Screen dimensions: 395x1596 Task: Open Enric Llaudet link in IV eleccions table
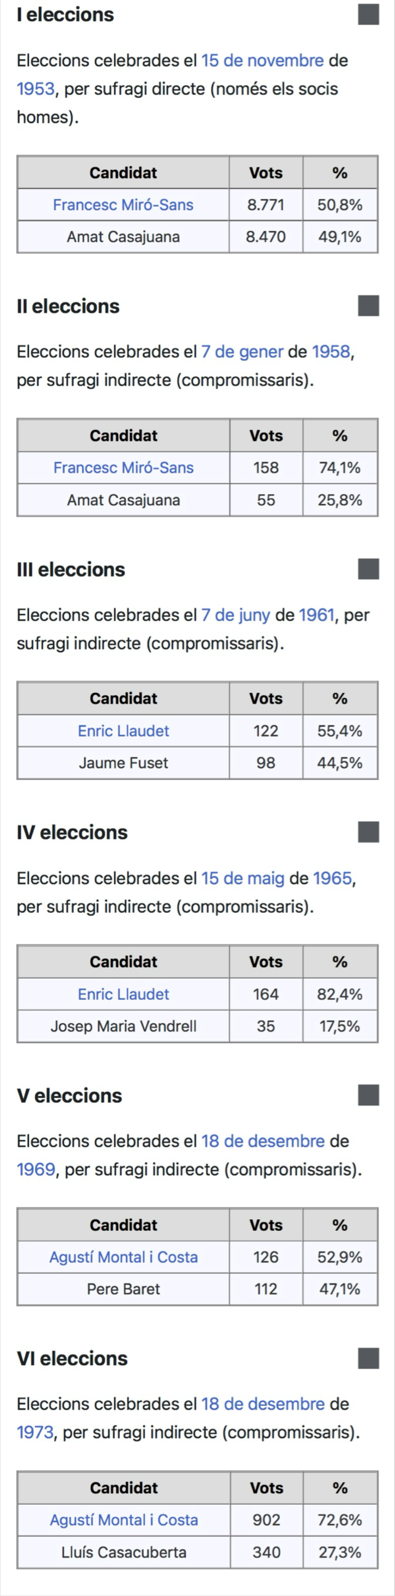123,994
